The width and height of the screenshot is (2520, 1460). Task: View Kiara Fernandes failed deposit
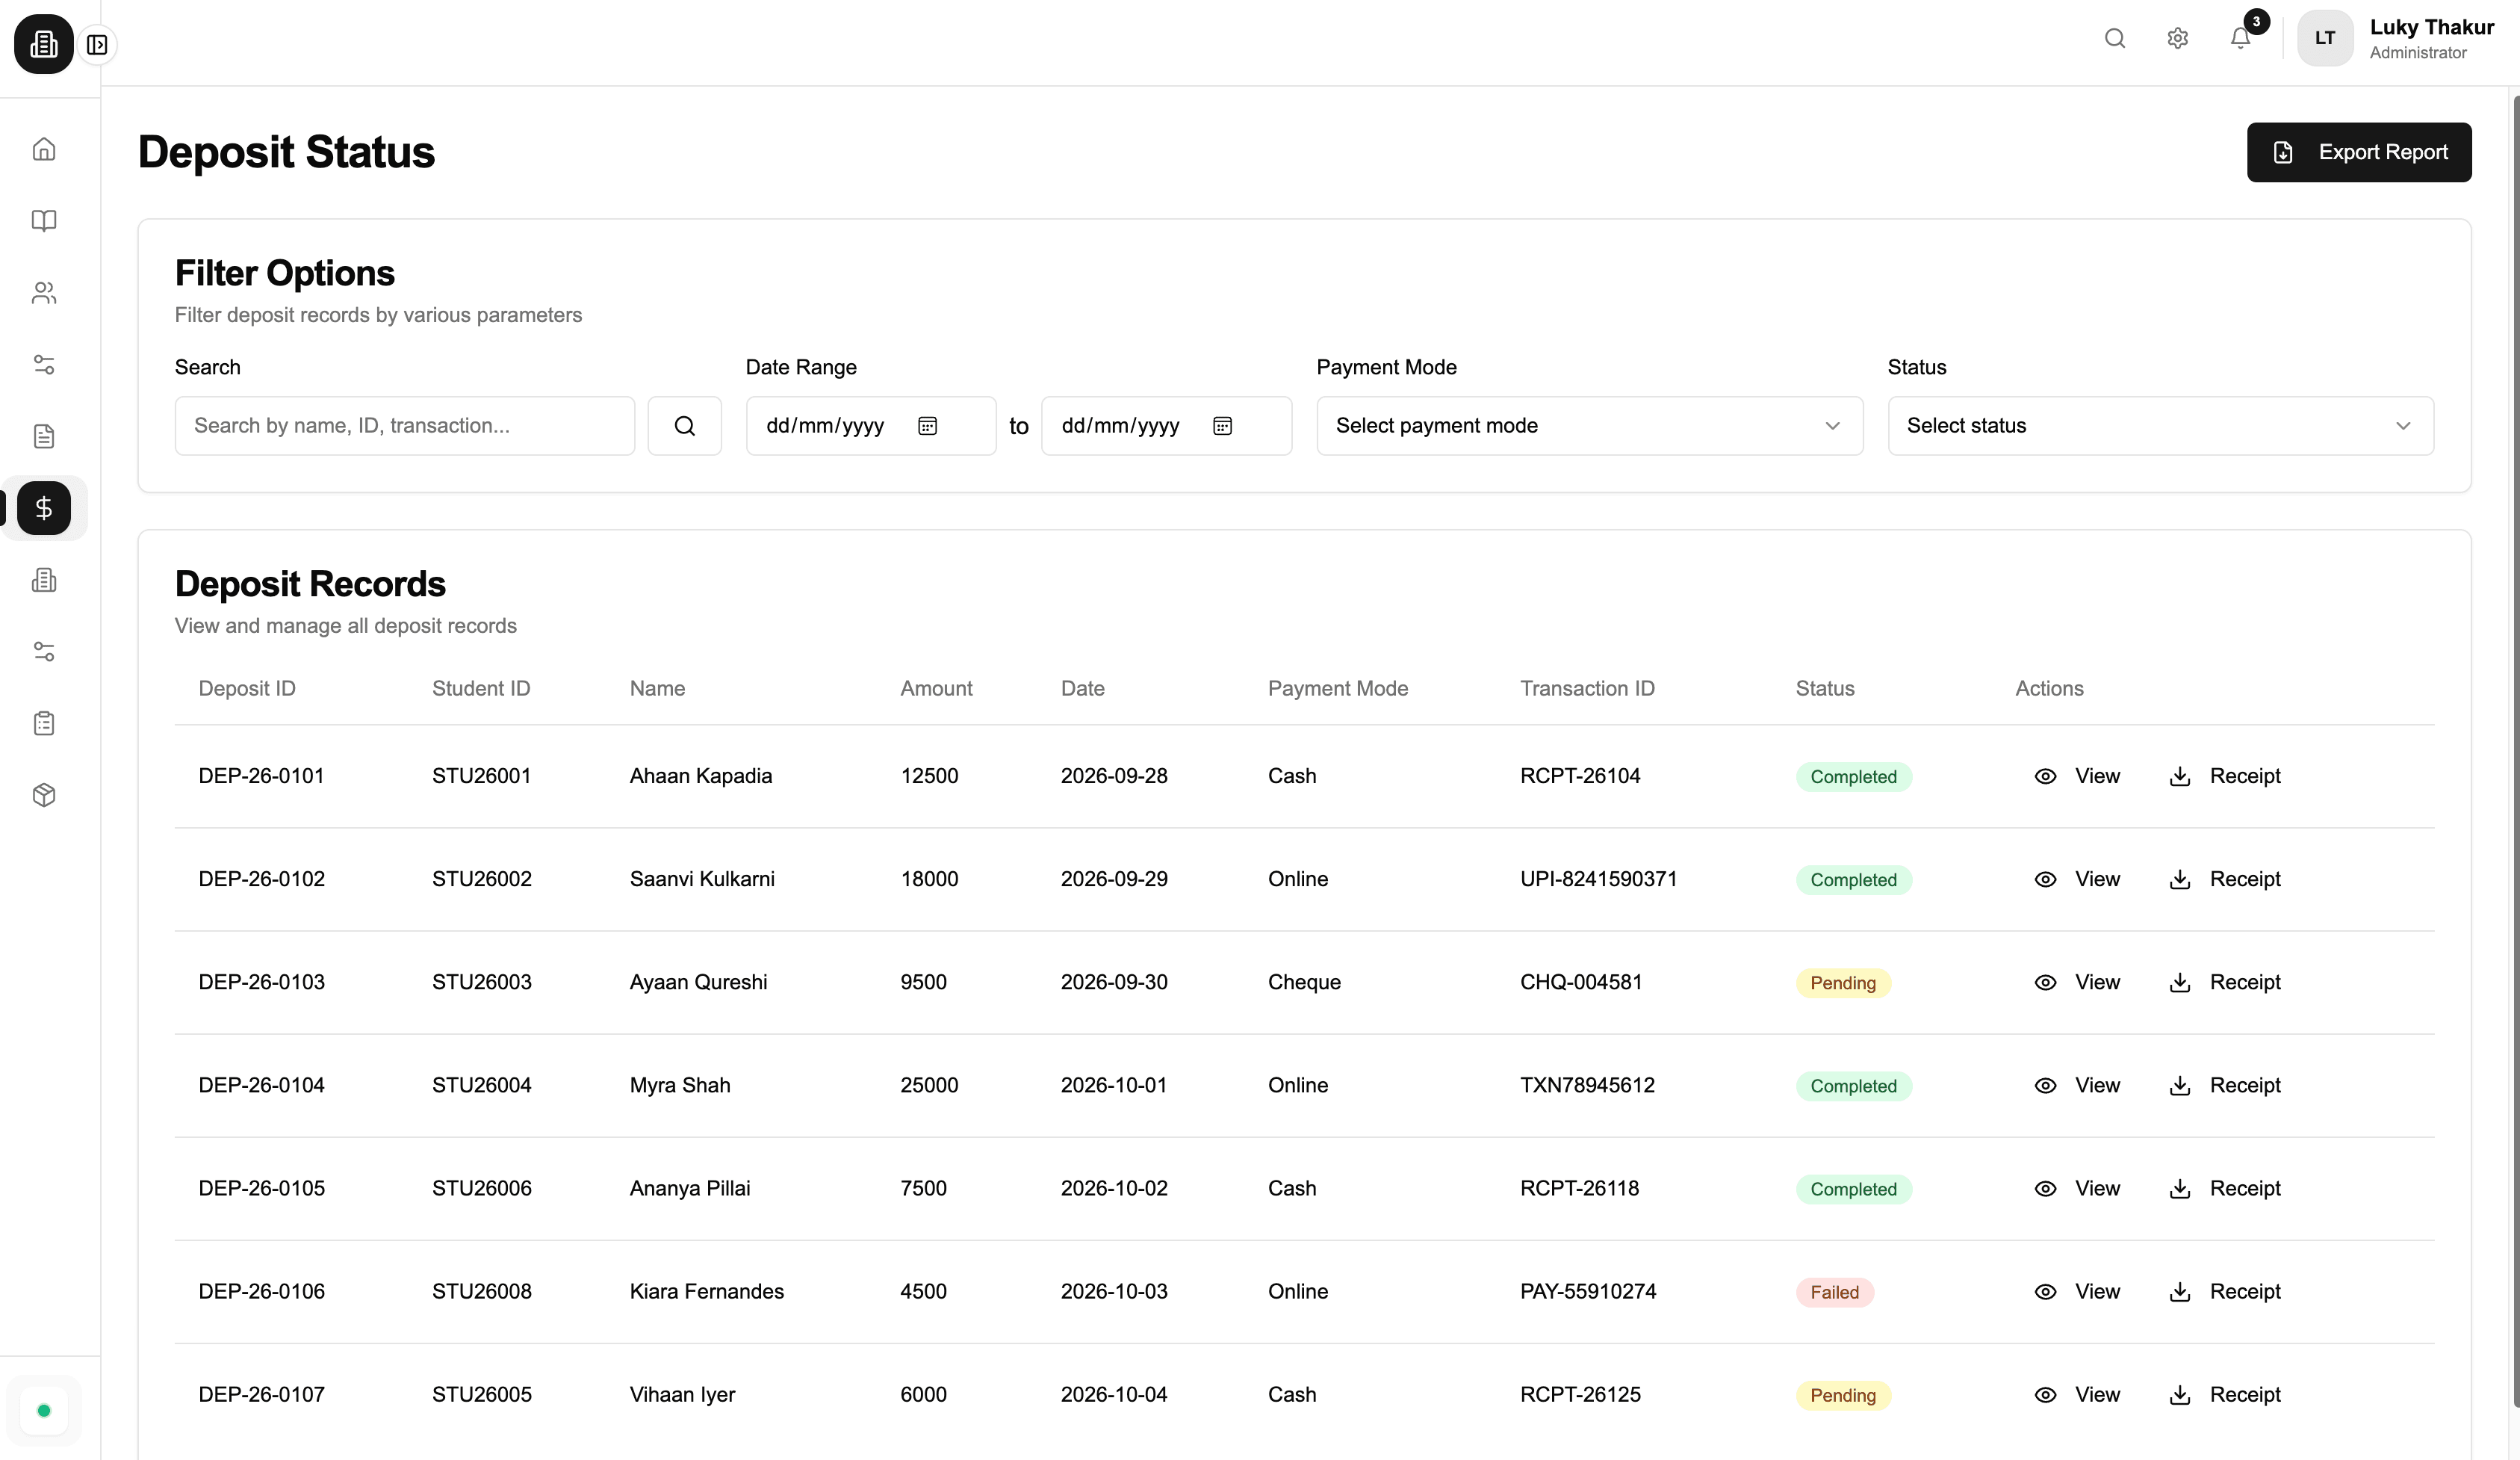pos(2078,1292)
